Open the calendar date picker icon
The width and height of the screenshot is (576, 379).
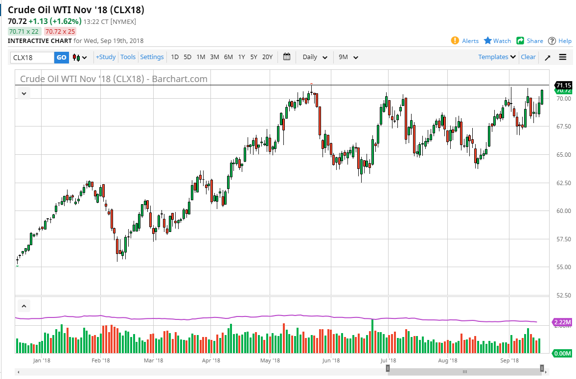287,57
